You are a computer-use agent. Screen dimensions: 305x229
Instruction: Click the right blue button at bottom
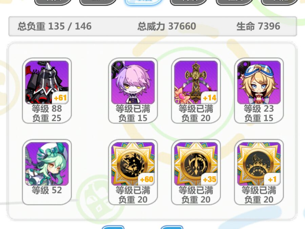point(172,227)
